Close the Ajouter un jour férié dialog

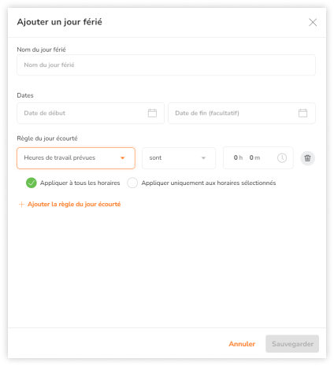[313, 22]
